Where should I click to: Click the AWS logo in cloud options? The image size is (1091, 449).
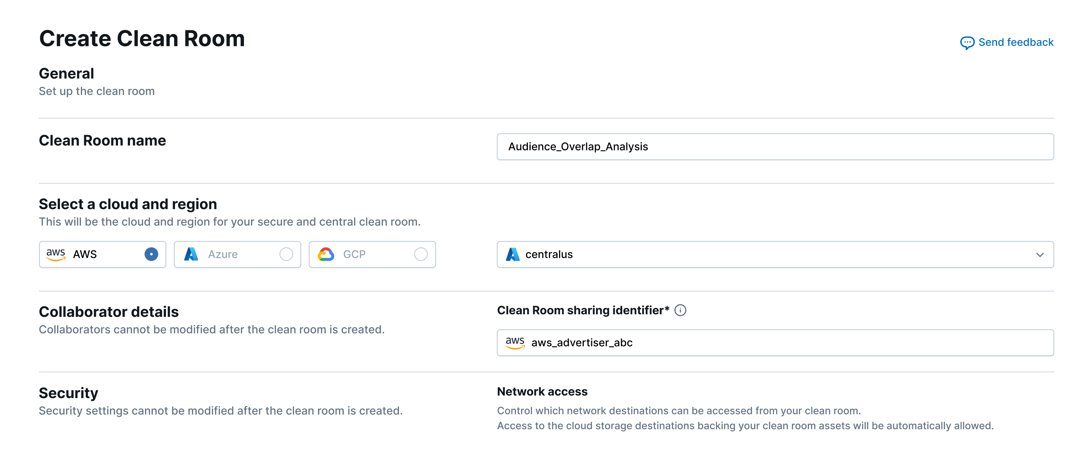coord(55,254)
